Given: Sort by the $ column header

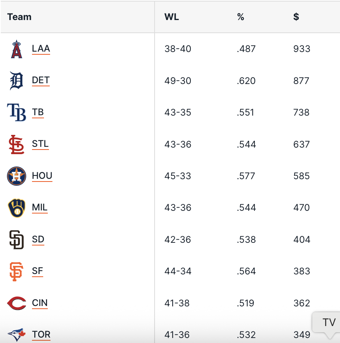Looking at the screenshot, I should coord(296,17).
